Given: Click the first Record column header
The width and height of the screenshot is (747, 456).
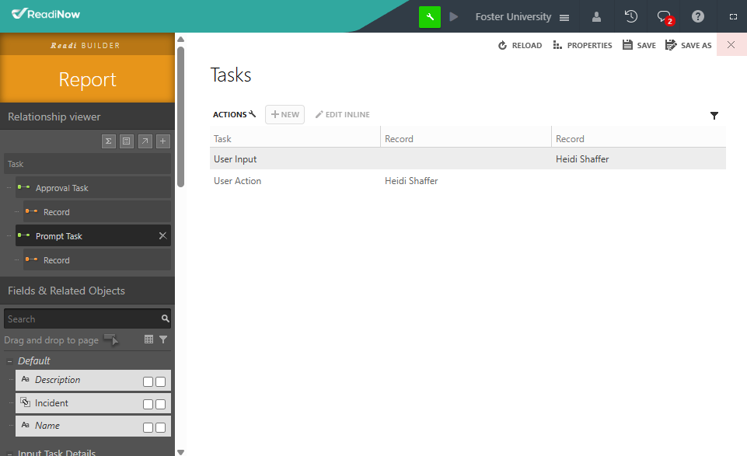Looking at the screenshot, I should click(466, 138).
